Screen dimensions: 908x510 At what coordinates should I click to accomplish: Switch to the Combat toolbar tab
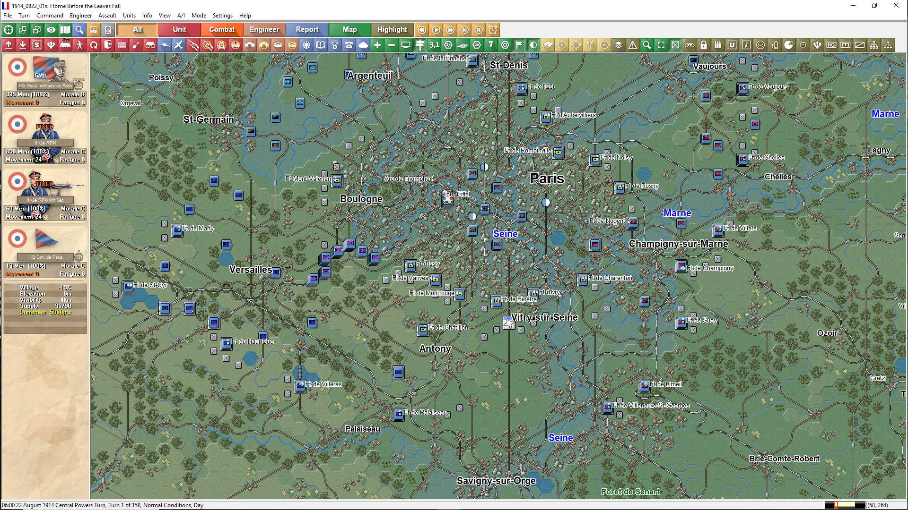(221, 29)
